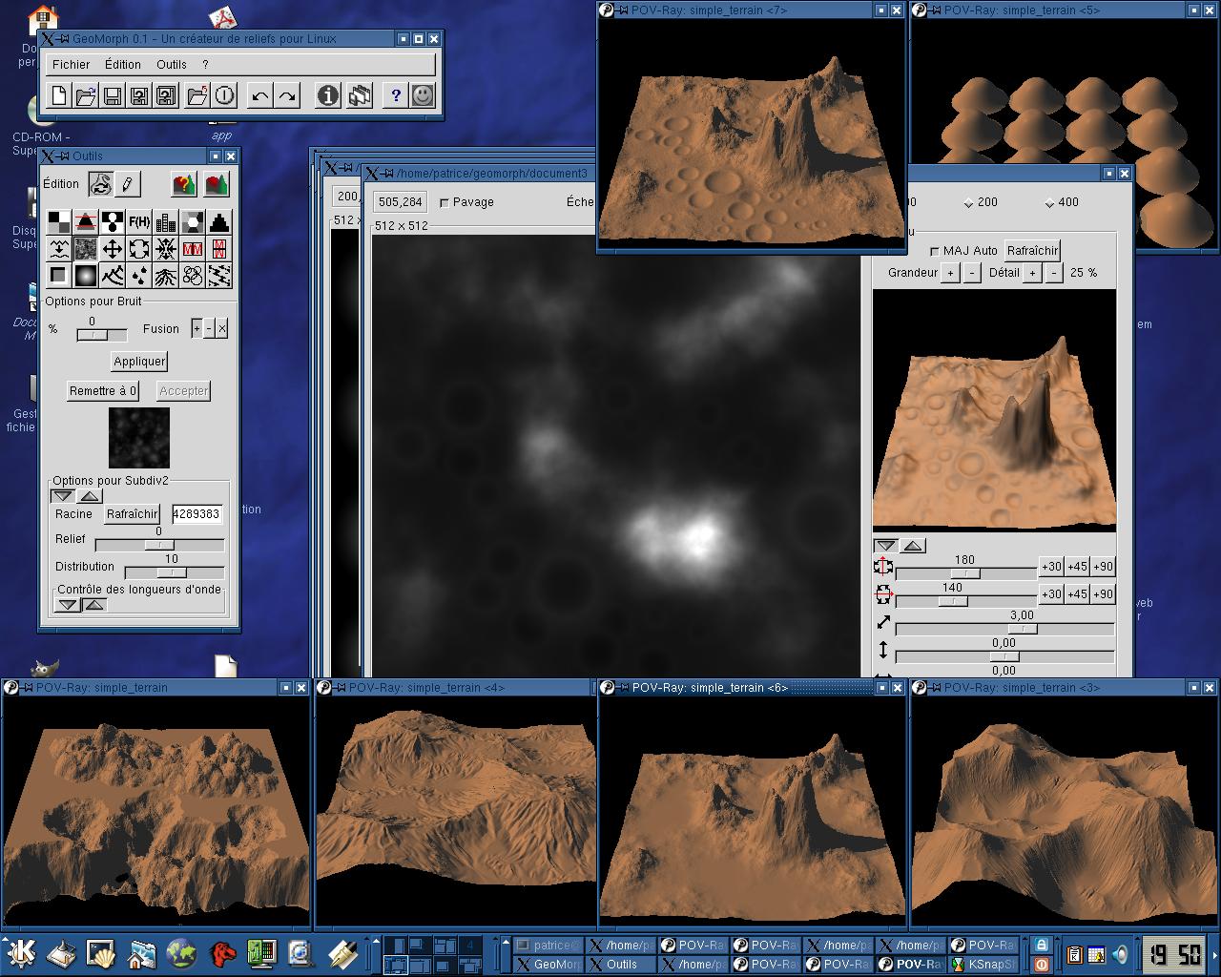
Task: Click the redo arrow icon
Action: pyautogui.click(x=287, y=95)
